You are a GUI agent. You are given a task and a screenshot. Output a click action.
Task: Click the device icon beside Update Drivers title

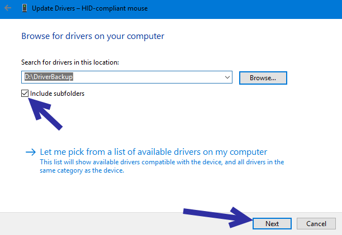[x=25, y=8]
